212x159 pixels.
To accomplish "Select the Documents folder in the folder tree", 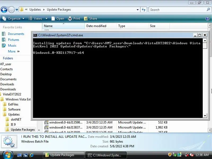I will 8,79.
